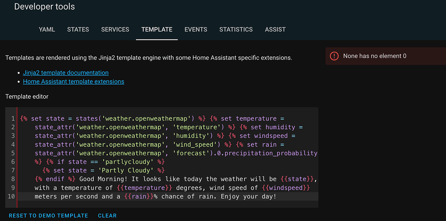Click the Clear button
This screenshot has width=446, height=221.
click(107, 216)
